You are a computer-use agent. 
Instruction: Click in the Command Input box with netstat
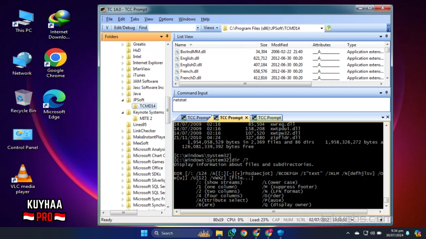coord(281,104)
